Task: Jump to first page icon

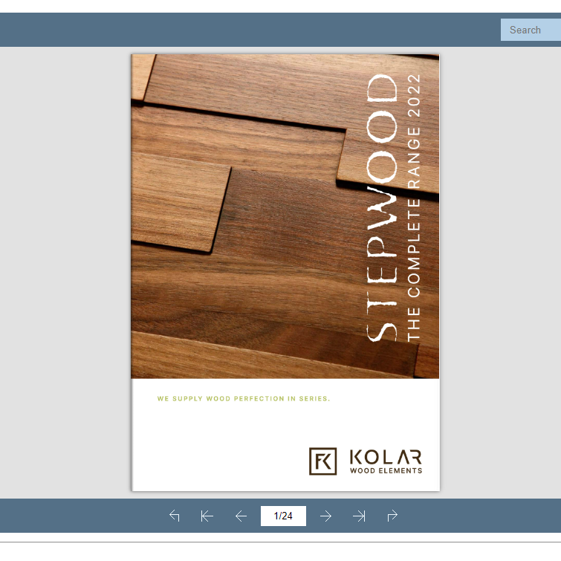Action: coord(207,516)
